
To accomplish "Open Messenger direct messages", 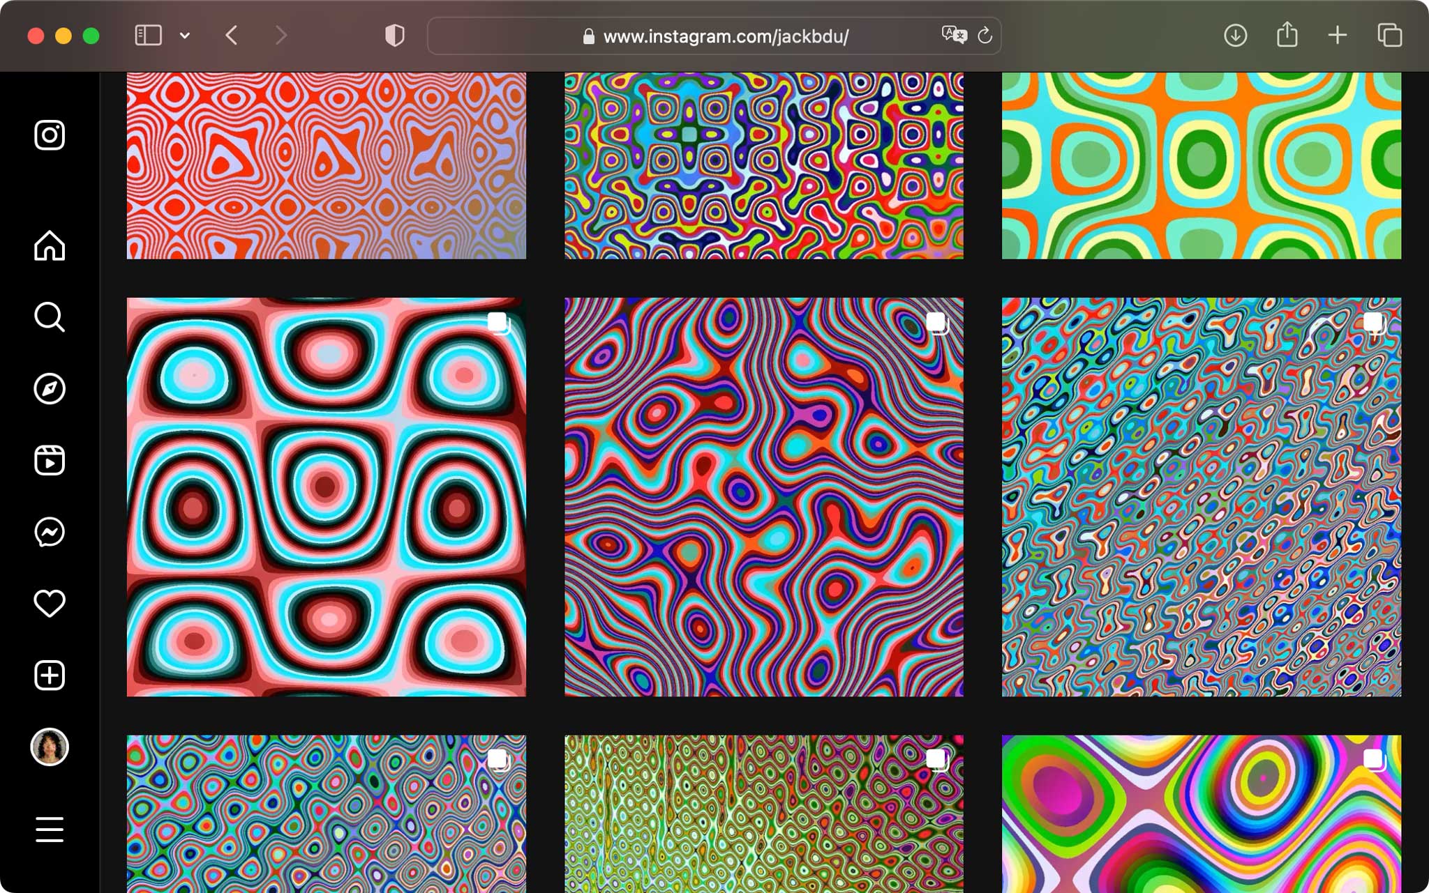I will (49, 533).
